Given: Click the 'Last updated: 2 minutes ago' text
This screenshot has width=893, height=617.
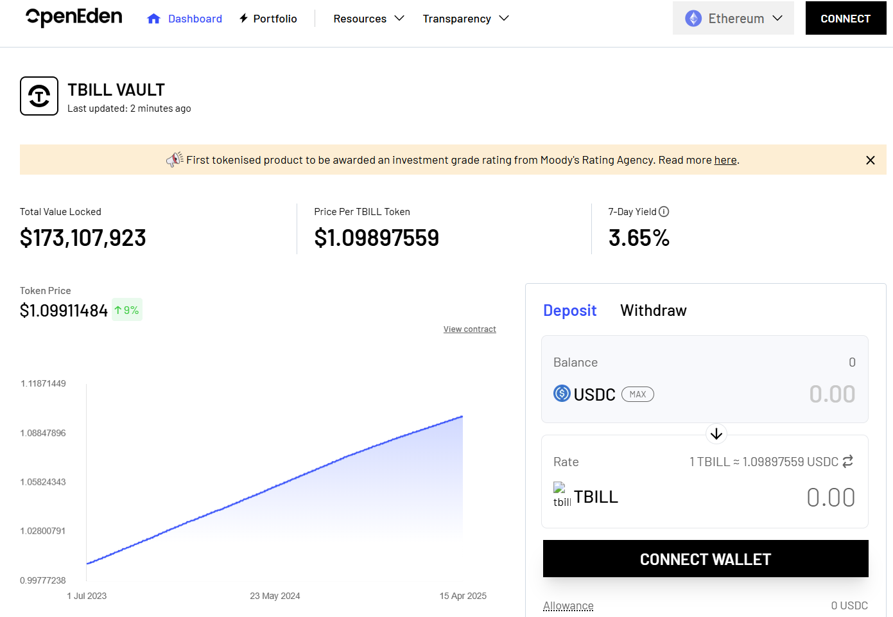Looking at the screenshot, I should click(129, 109).
